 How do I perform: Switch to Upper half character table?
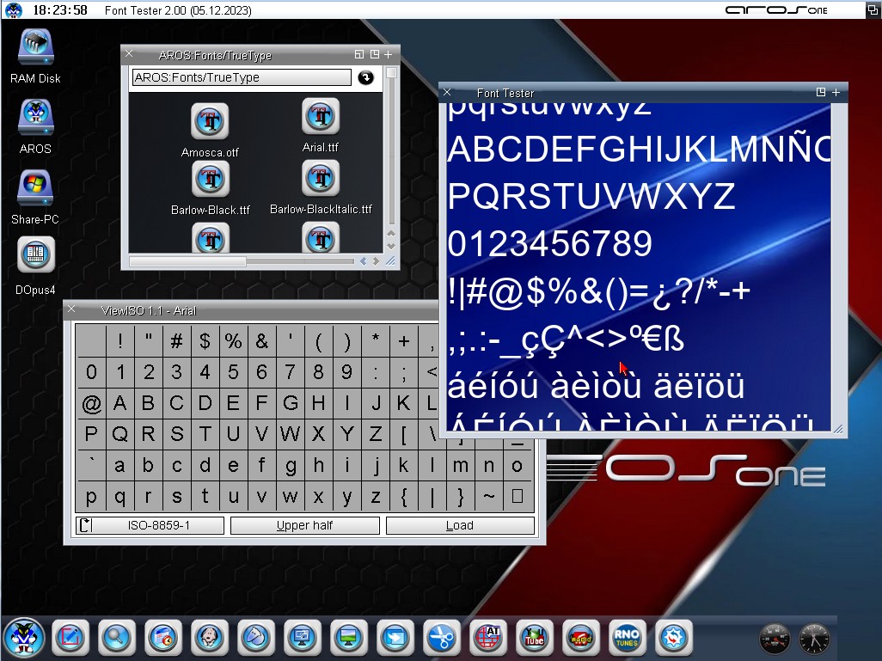tap(304, 525)
